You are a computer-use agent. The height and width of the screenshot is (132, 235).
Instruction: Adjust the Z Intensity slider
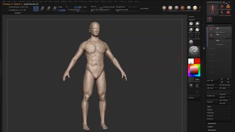tap(78, 10)
